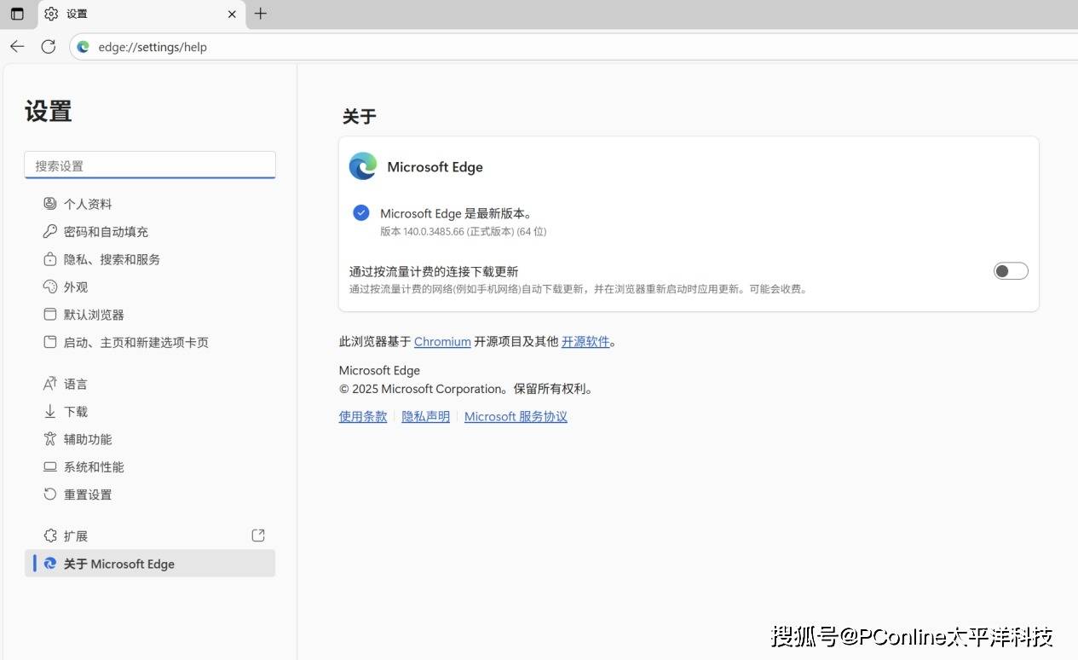Open 隐私、搜索和服务 settings
The height and width of the screenshot is (660, 1078).
(x=112, y=259)
